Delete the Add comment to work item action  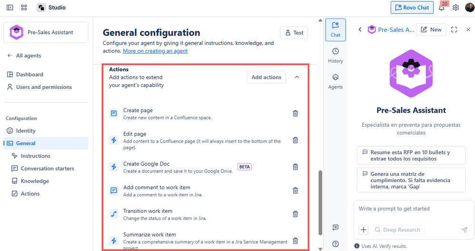point(296,190)
